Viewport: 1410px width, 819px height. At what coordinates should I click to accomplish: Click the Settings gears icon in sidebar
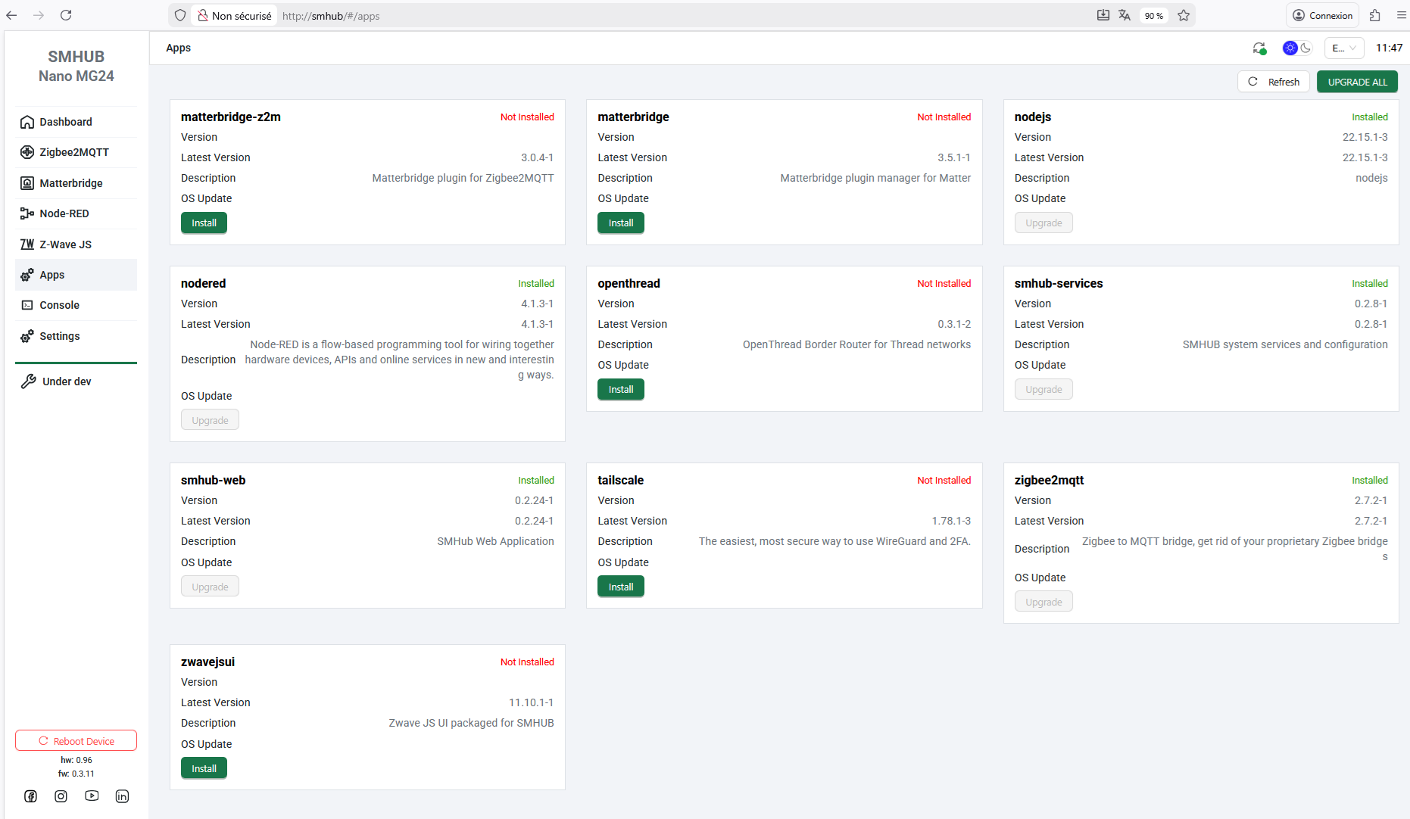pyautogui.click(x=27, y=336)
